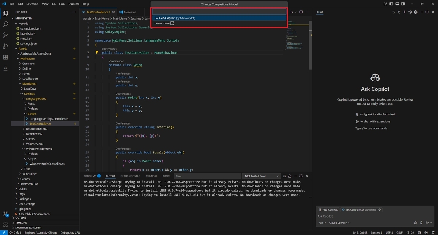Open notifications bell in status bar
This screenshot has height=235, width=438.
click(433, 232)
